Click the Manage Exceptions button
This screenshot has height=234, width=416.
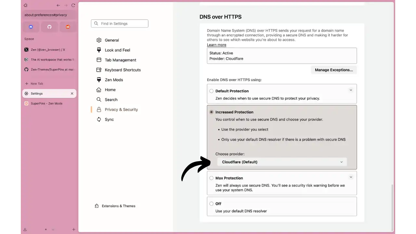(334, 70)
